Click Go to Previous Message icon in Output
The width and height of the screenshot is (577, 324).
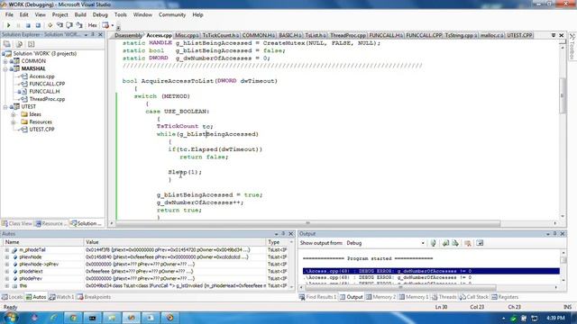coord(445,243)
